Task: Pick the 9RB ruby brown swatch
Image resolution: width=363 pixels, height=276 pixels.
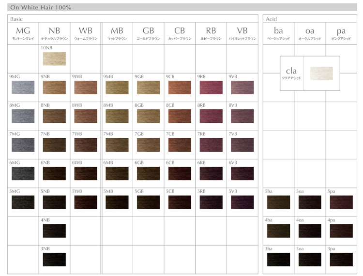Action: click(x=211, y=87)
